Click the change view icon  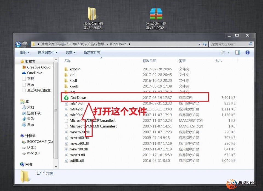click(x=223, y=52)
